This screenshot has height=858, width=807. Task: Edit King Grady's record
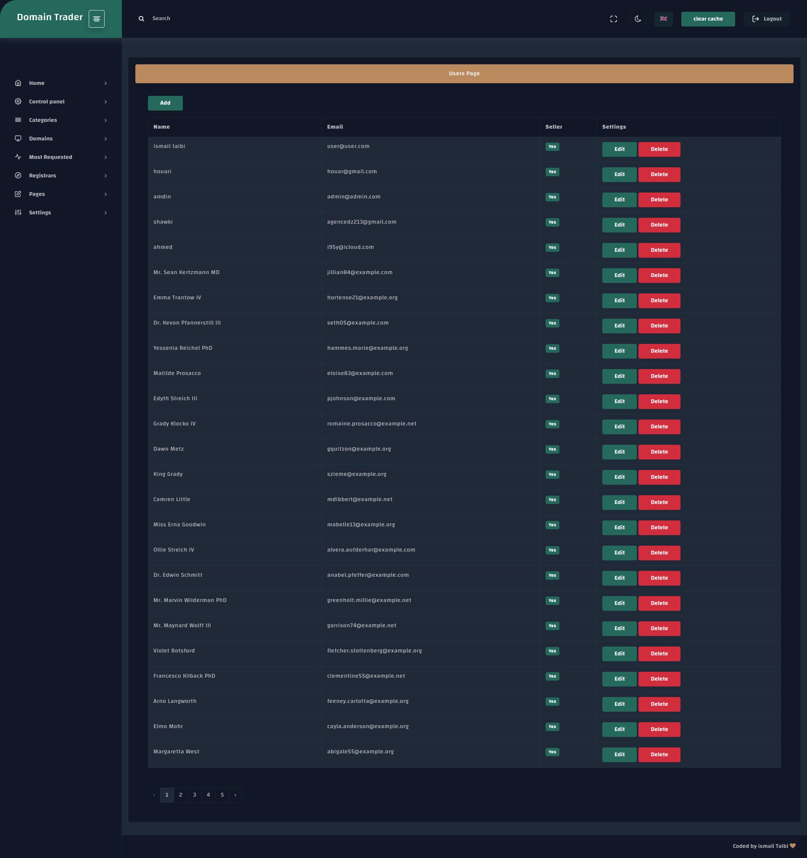(x=619, y=477)
